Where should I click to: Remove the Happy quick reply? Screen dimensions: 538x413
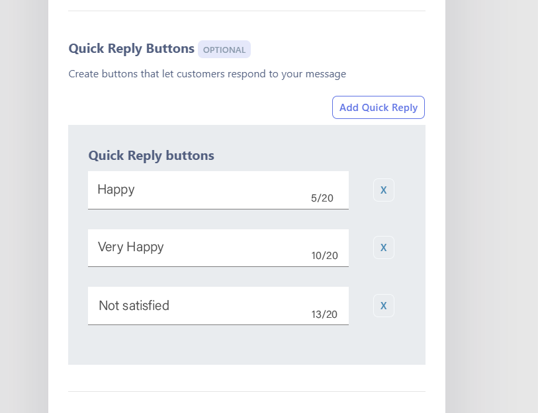tap(383, 190)
